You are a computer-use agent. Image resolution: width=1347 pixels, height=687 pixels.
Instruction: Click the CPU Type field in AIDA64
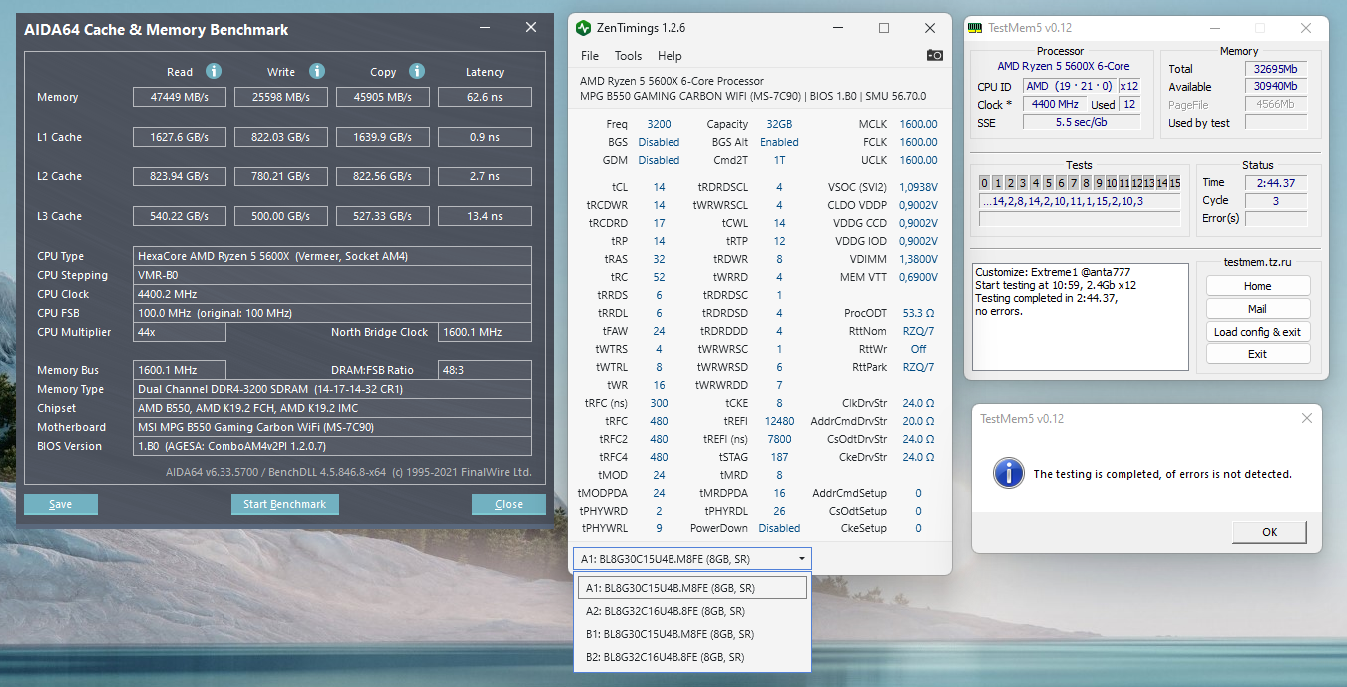(x=332, y=256)
